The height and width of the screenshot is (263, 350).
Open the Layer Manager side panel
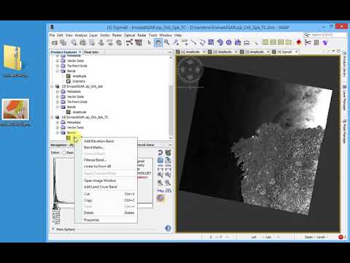tap(344, 97)
